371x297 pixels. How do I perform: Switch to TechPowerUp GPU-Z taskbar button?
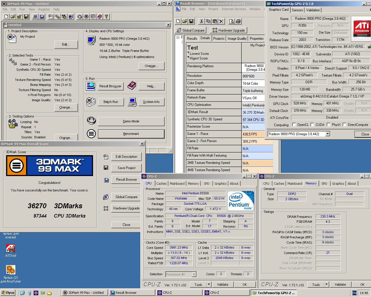[x=274, y=293]
